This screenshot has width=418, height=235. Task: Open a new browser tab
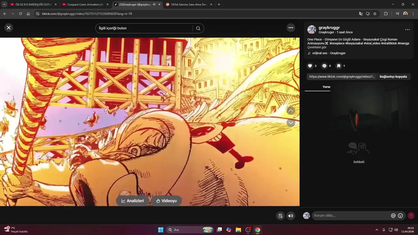click(219, 5)
